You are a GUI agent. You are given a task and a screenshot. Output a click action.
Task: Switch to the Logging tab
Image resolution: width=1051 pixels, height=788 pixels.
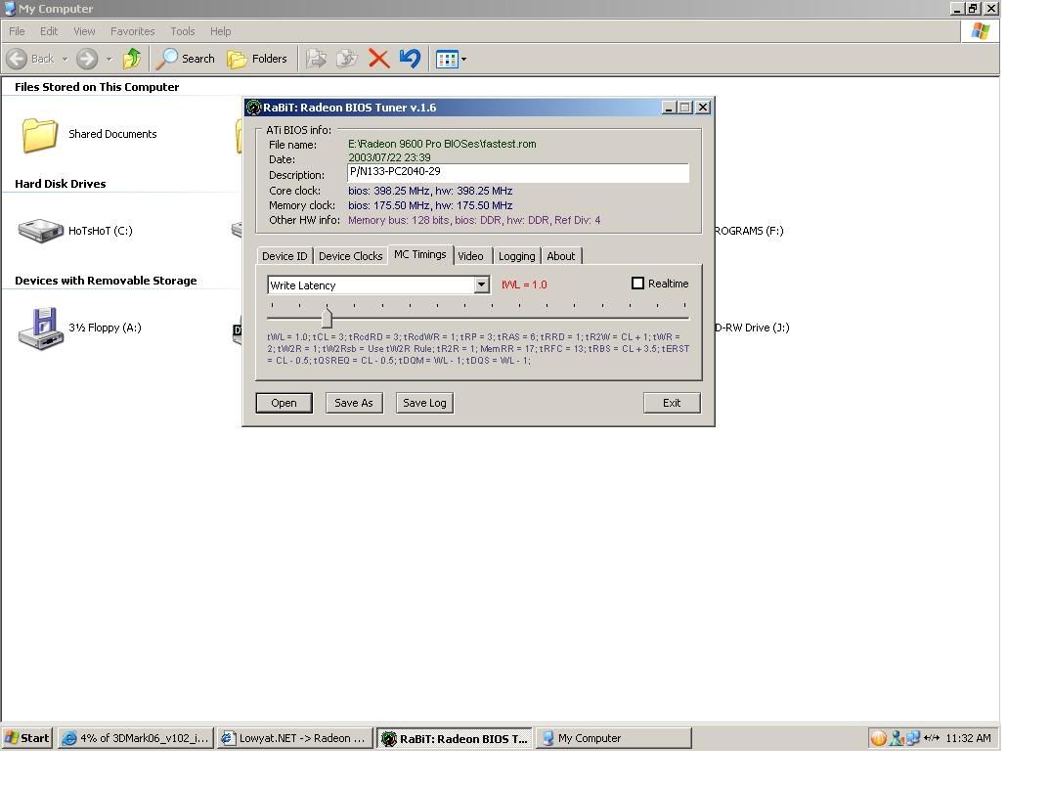516,256
